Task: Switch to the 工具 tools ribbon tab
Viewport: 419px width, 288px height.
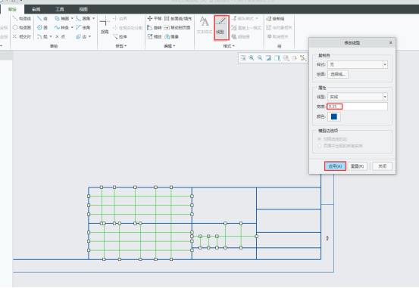Action: [59, 9]
